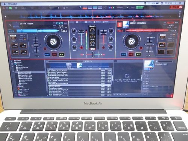The width and height of the screenshot is (188, 141).
Task: Click the deck 2 jog wheel platter
Action: click(x=132, y=41)
